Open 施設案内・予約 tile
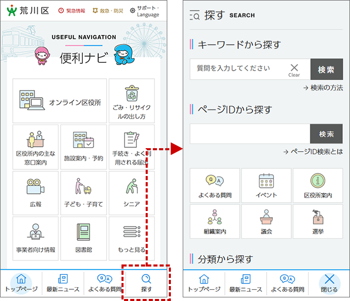 coord(83,147)
